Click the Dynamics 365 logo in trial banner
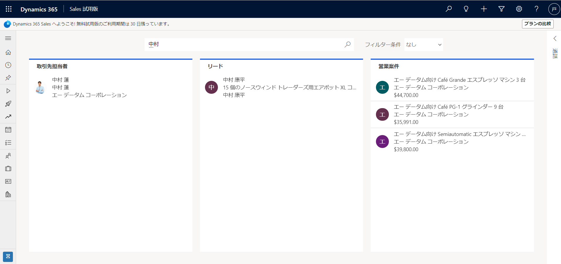561x264 pixels. pyautogui.click(x=7, y=24)
